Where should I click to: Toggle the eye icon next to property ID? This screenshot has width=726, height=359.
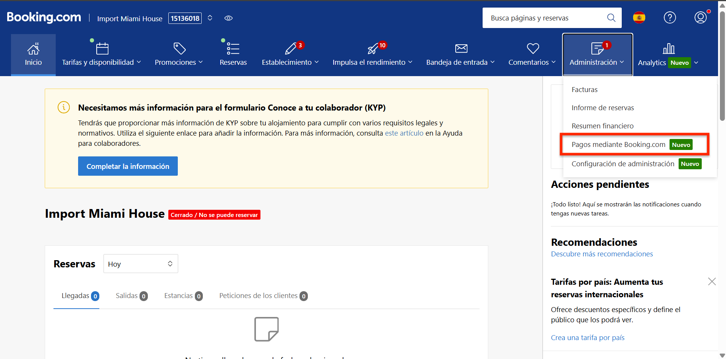pos(229,18)
